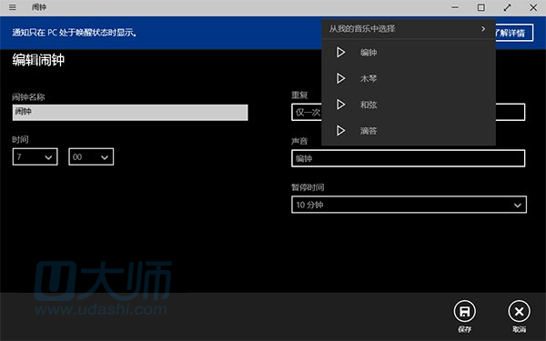Play preview of 和弦 sound

(x=340, y=105)
